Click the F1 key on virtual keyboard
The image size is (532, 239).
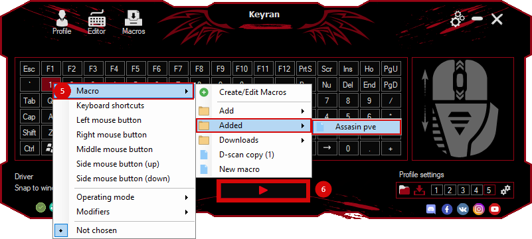tap(50, 69)
